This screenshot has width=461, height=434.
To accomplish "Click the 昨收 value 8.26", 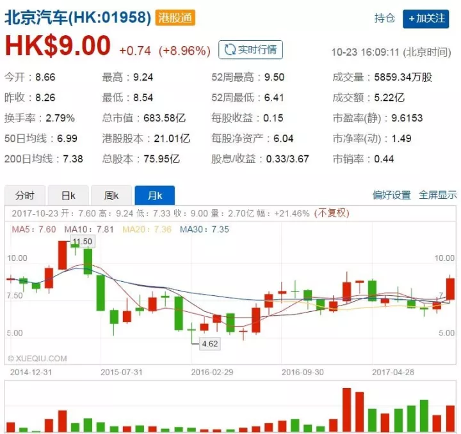I will [45, 97].
